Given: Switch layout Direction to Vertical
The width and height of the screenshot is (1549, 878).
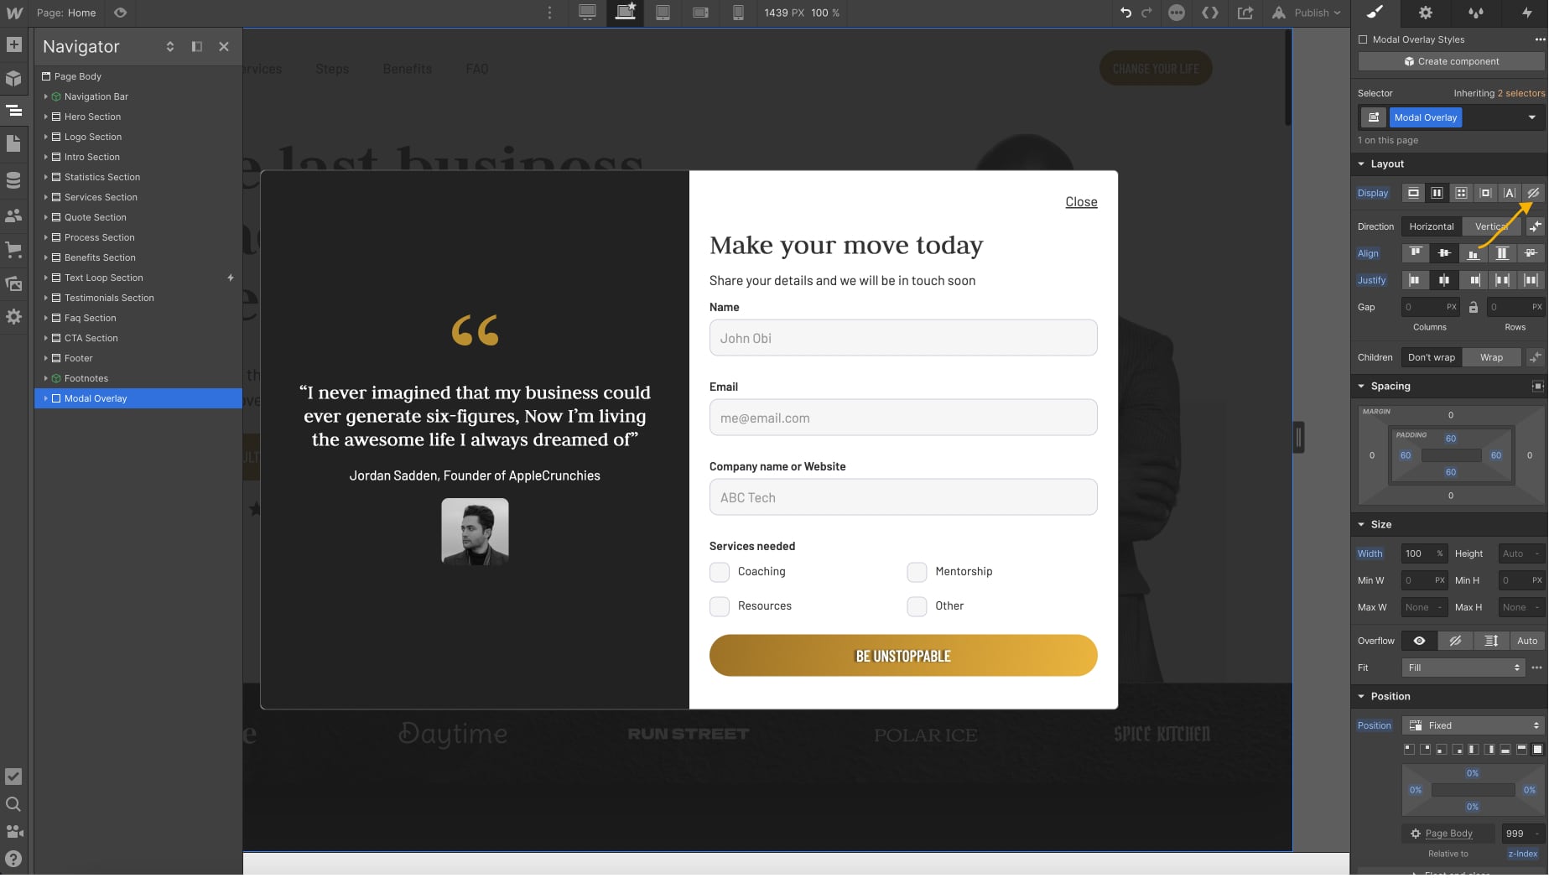Looking at the screenshot, I should [x=1491, y=226].
